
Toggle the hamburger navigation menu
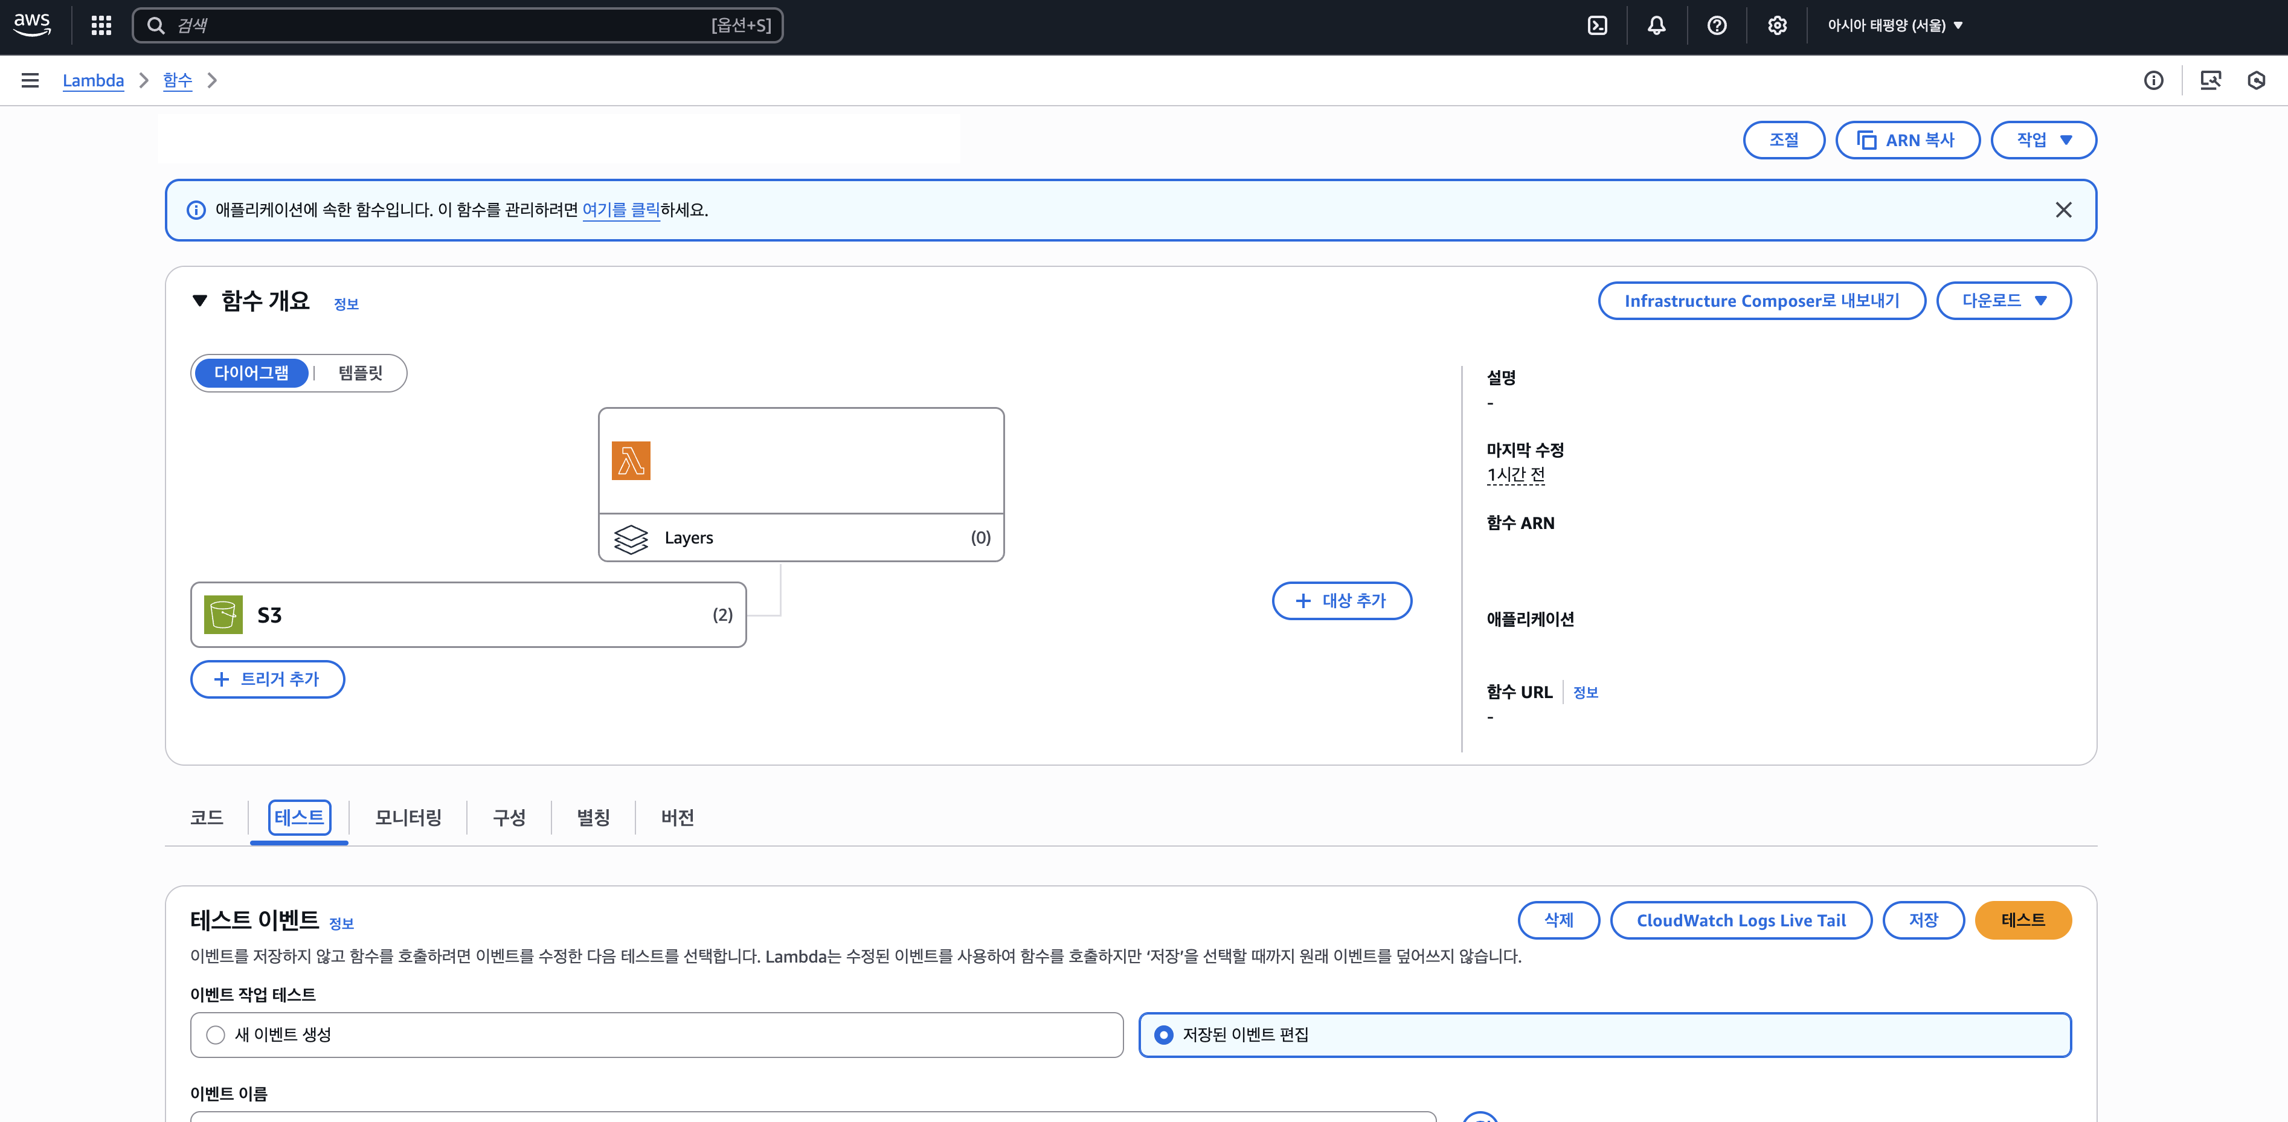[x=30, y=81]
